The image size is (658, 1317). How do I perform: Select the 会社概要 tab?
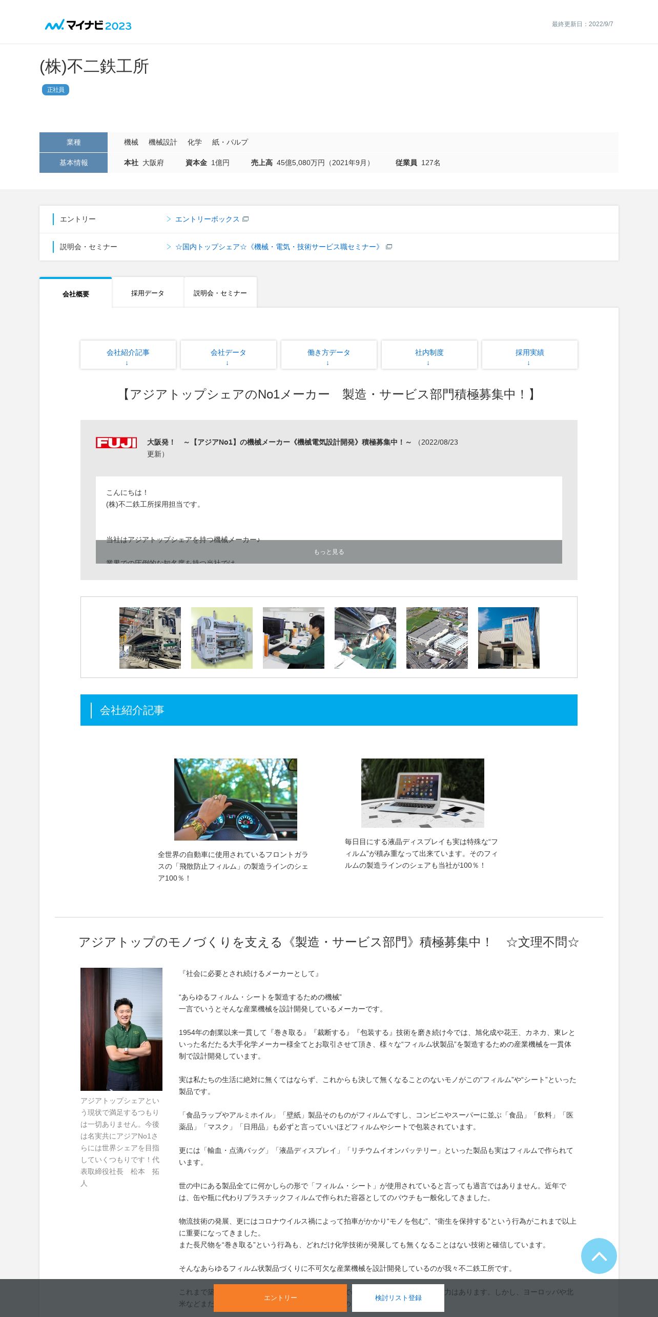click(76, 293)
